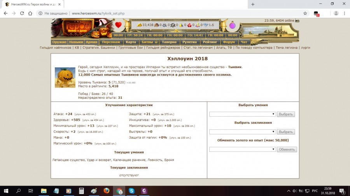Click the Тыквик pumpkin creature portrait
The image size is (350, 196).
pyautogui.click(x=65, y=77)
